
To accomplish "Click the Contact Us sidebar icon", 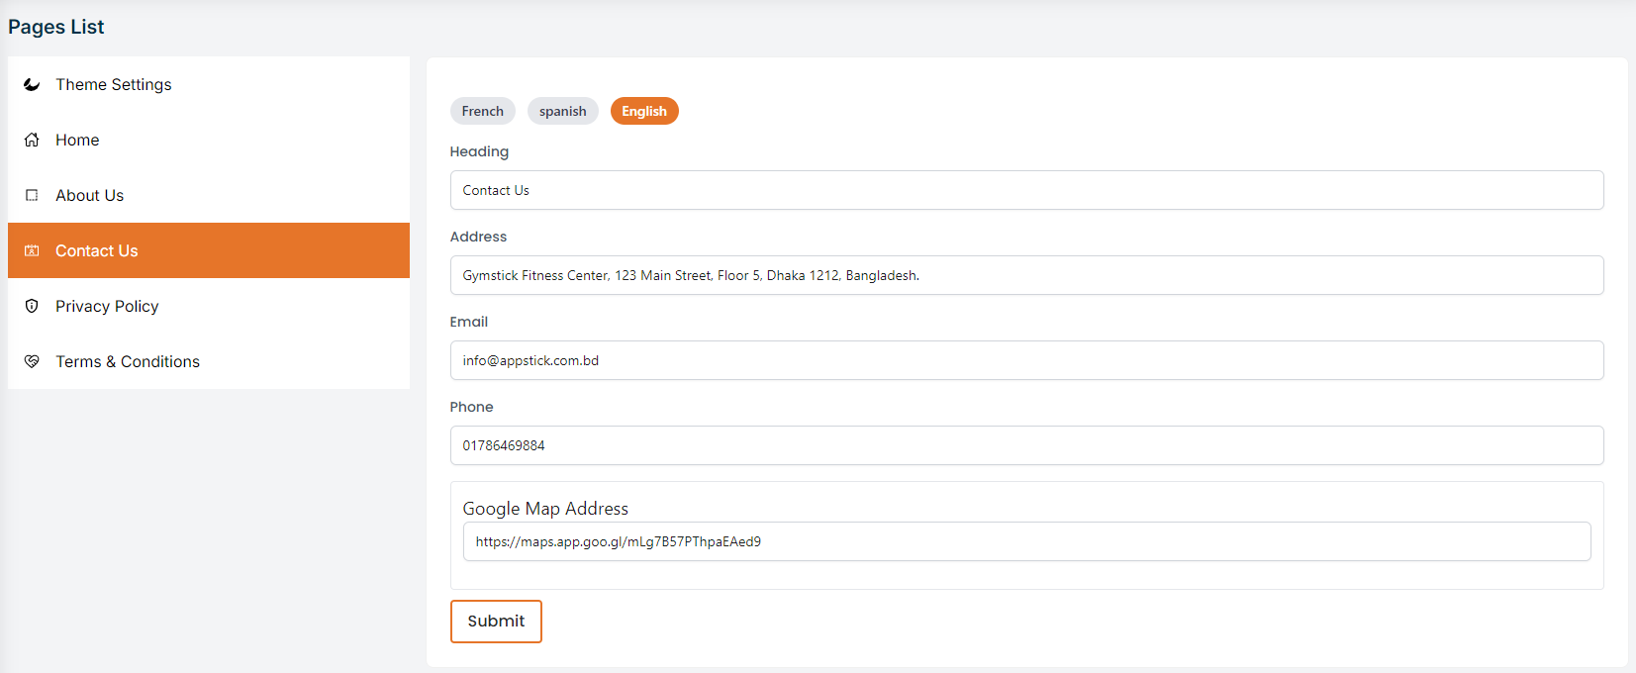I will point(32,250).
